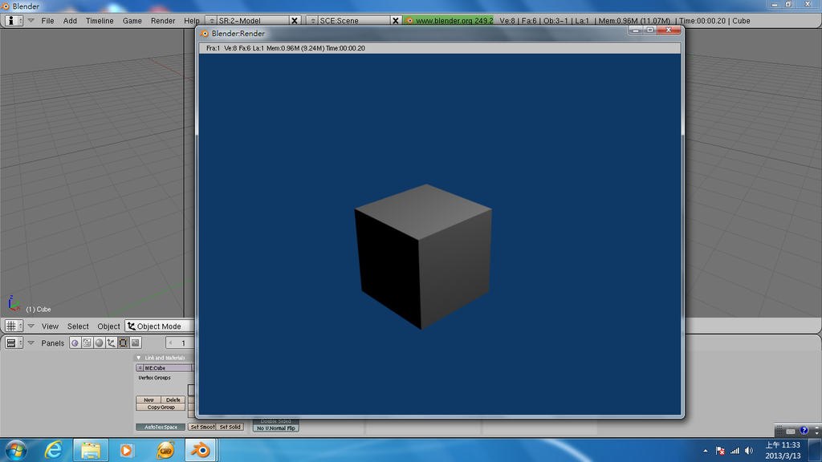The width and height of the screenshot is (822, 462).
Task: Open the SCE:Scene browse dropdown
Action: tap(312, 21)
